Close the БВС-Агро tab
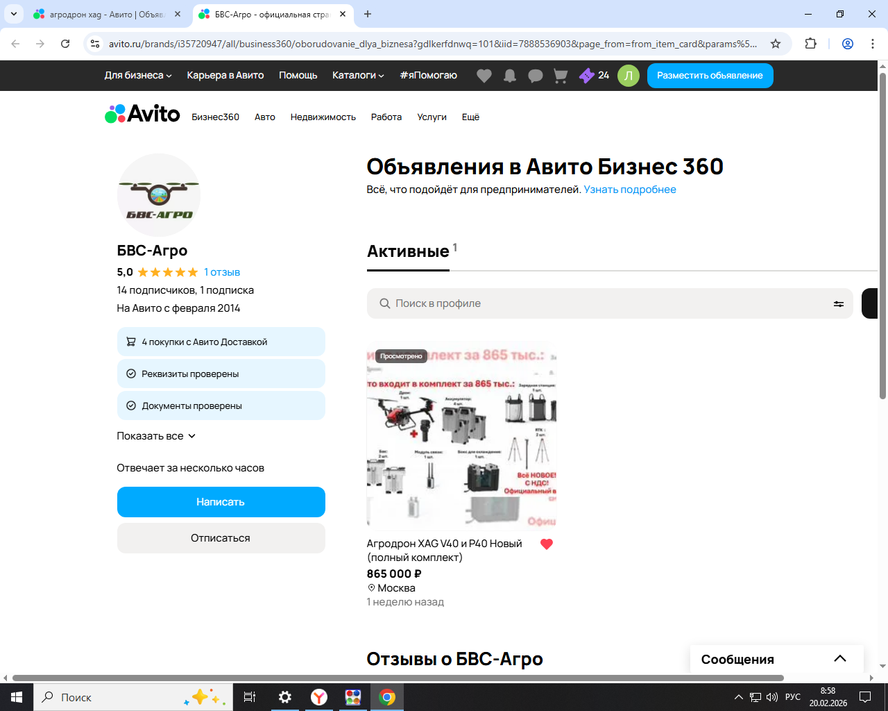The width and height of the screenshot is (888, 711). 343,14
